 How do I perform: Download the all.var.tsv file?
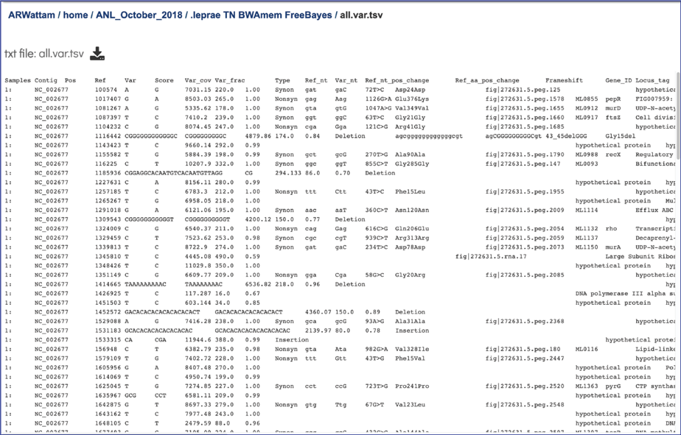coord(97,53)
